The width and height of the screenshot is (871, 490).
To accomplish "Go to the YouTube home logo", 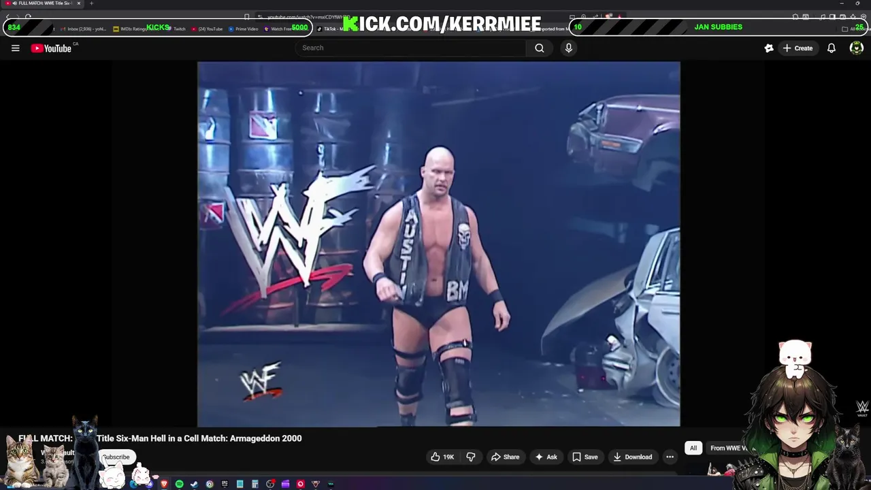I will [51, 48].
